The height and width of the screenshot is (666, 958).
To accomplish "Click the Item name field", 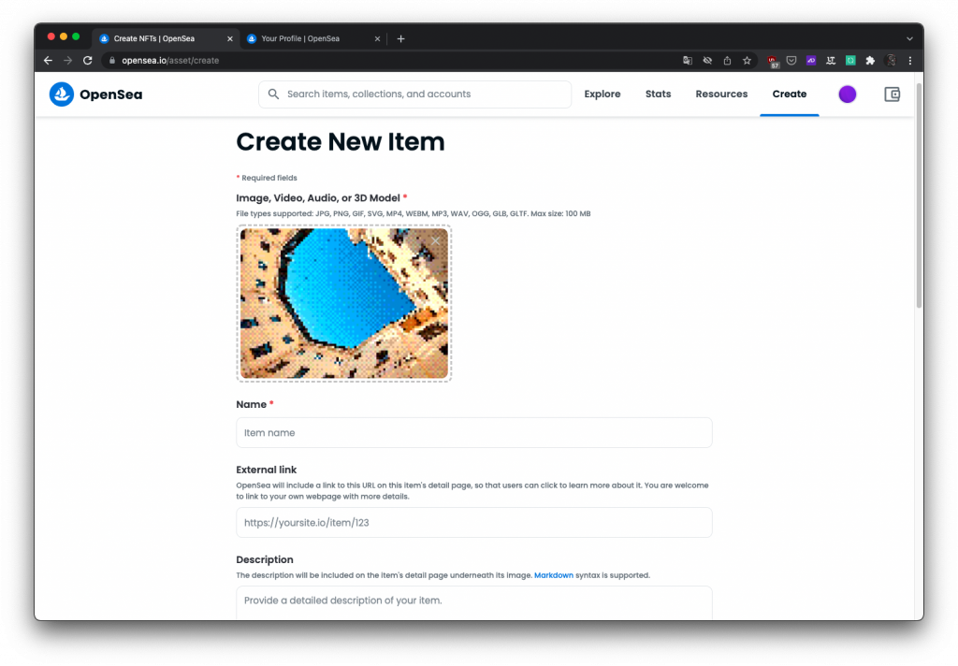I will (474, 432).
